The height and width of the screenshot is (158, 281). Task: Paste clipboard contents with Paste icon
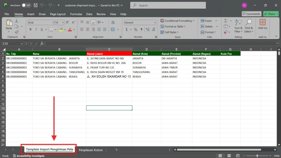pos(9,23)
